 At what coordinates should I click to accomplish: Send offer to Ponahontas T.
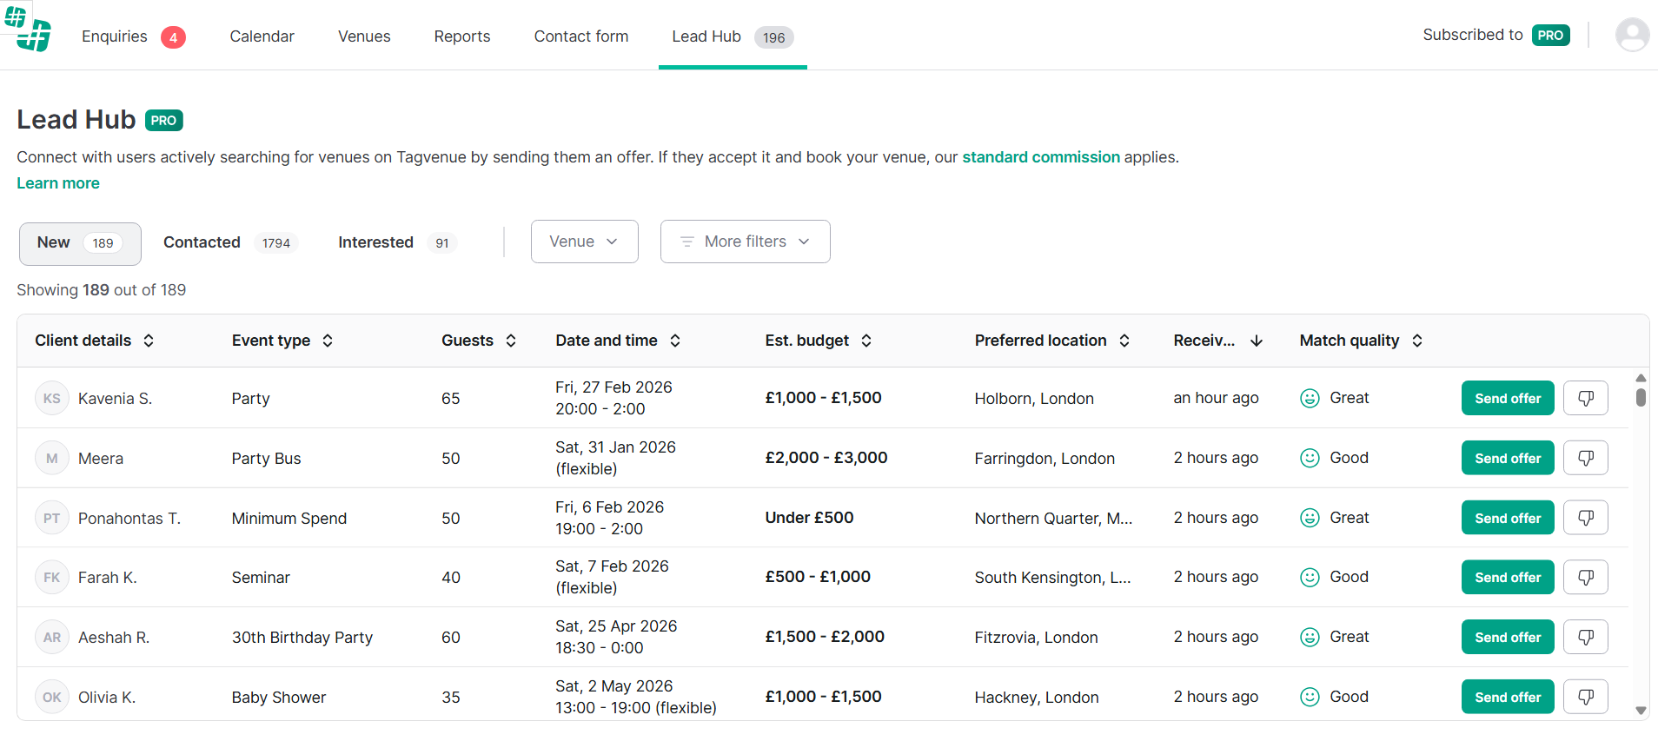(x=1508, y=518)
